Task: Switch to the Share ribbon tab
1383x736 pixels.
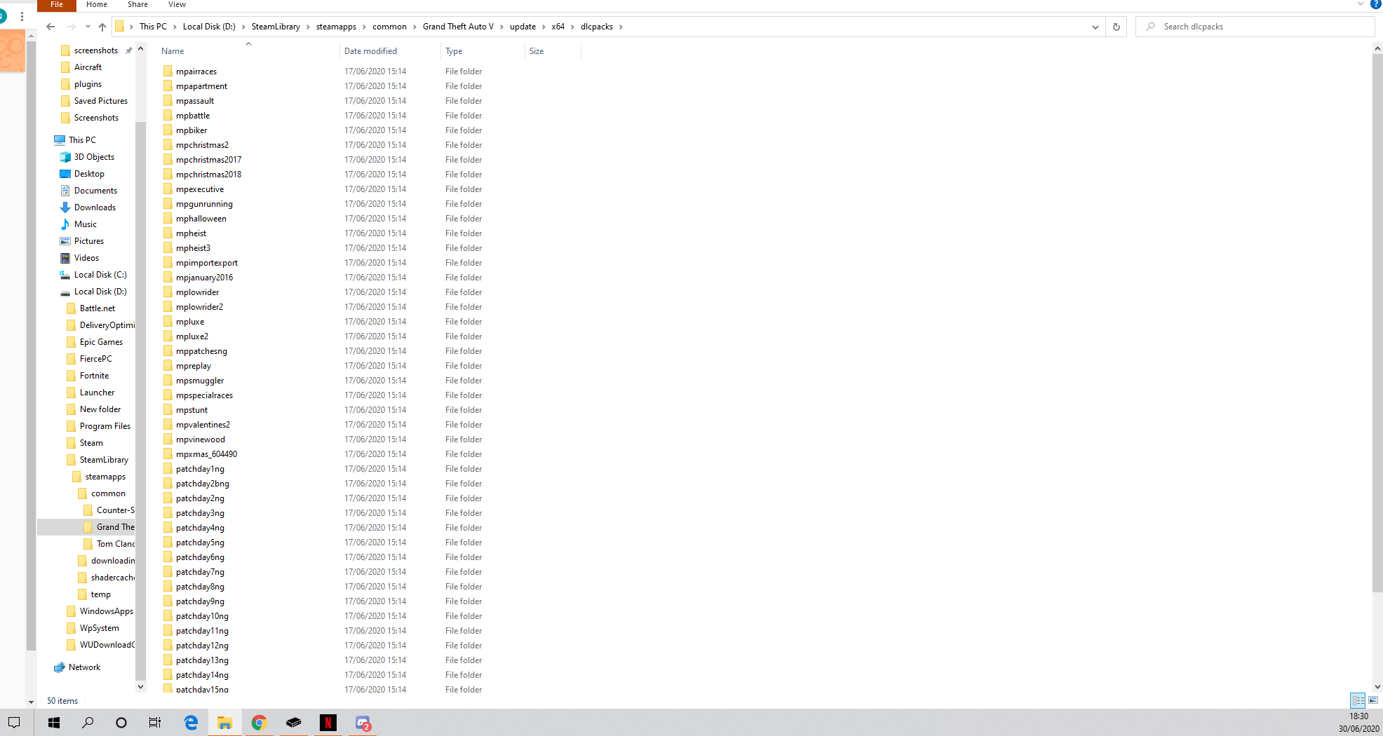Action: click(137, 5)
